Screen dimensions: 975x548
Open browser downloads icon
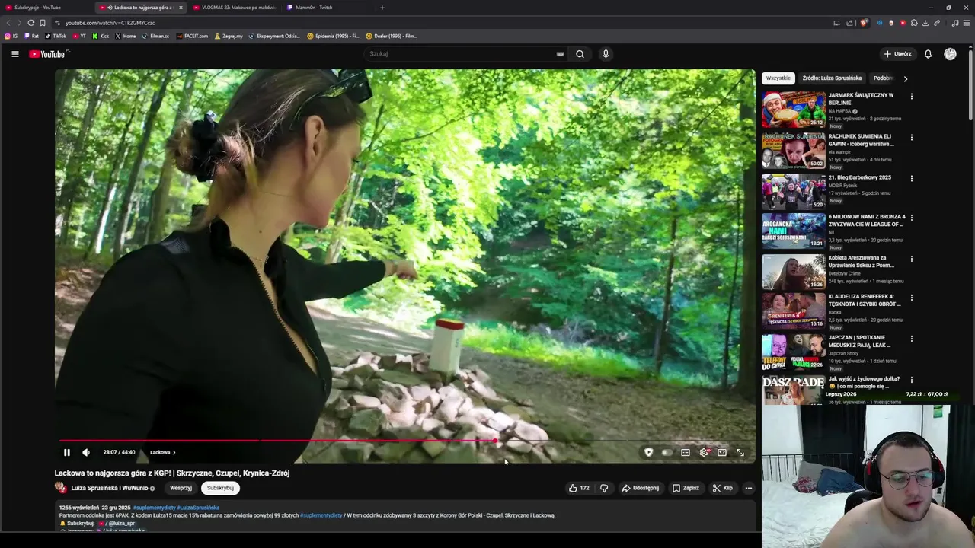click(x=925, y=23)
